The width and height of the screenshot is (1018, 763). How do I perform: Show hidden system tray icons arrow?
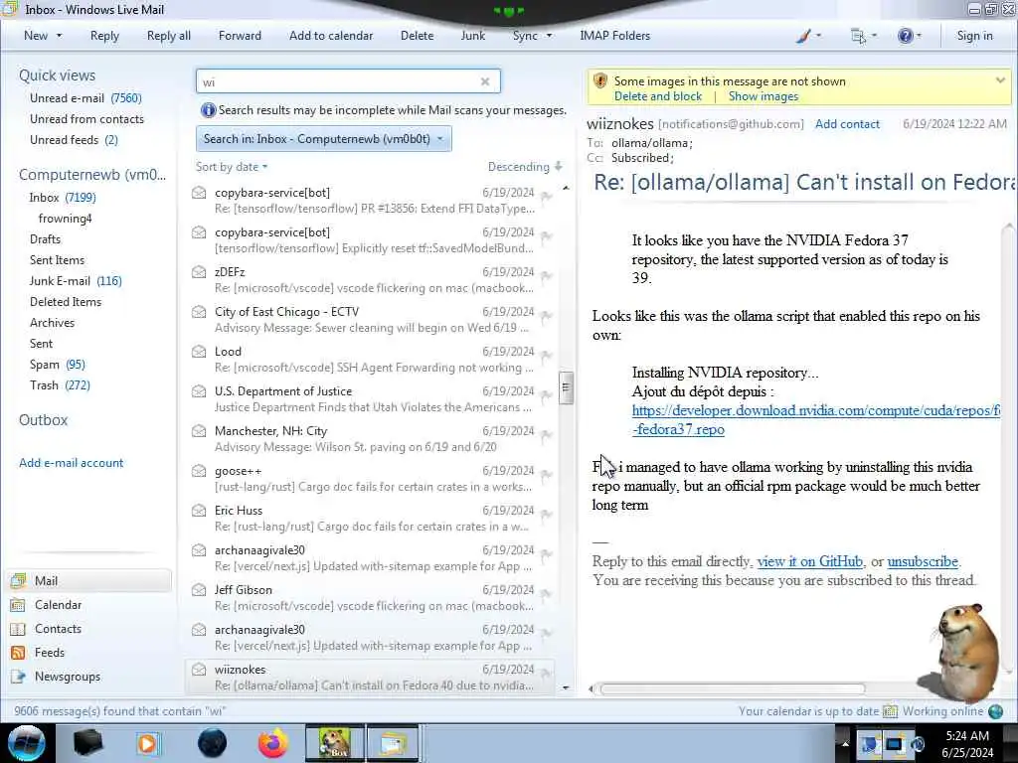(845, 743)
